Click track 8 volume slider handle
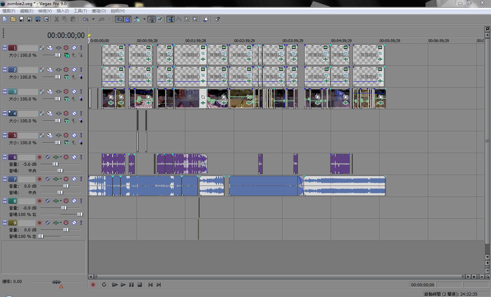The height and width of the screenshot is (297, 491). click(x=64, y=208)
